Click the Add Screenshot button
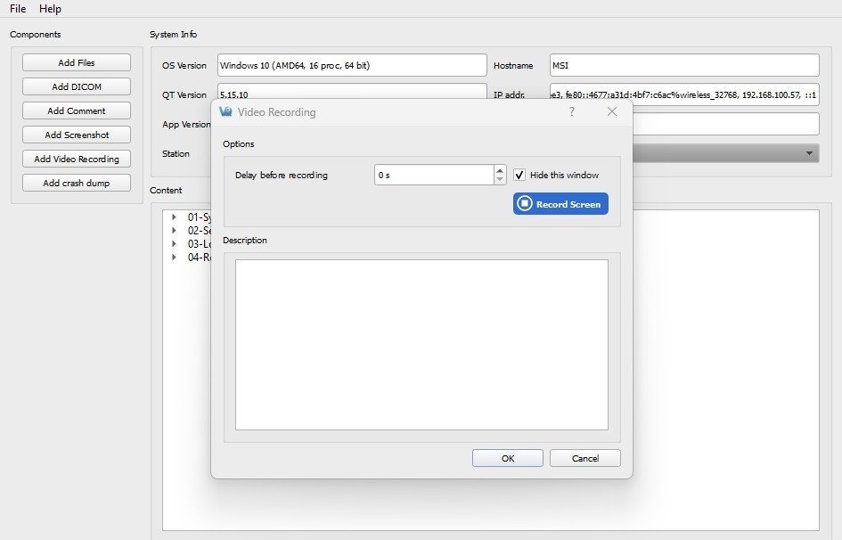 click(x=76, y=134)
